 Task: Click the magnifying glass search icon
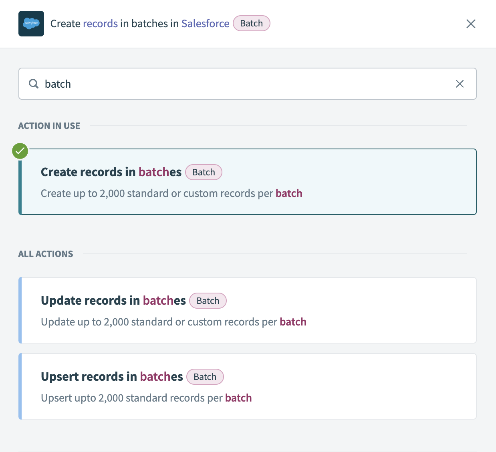pos(34,84)
